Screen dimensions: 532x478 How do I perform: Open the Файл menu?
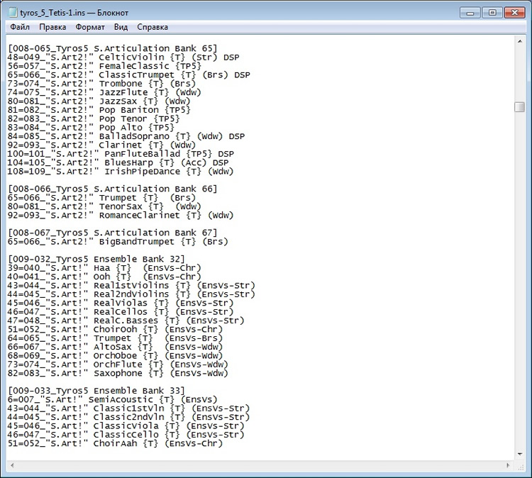tap(20, 27)
